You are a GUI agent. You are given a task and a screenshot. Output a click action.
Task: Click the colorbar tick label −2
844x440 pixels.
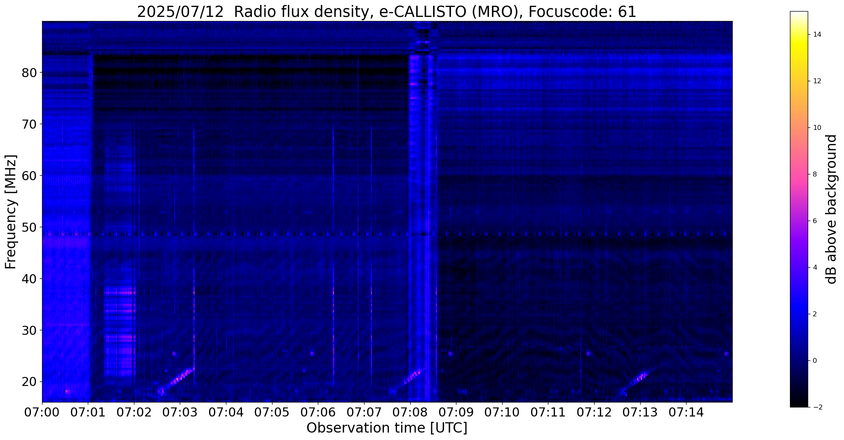[817, 407]
